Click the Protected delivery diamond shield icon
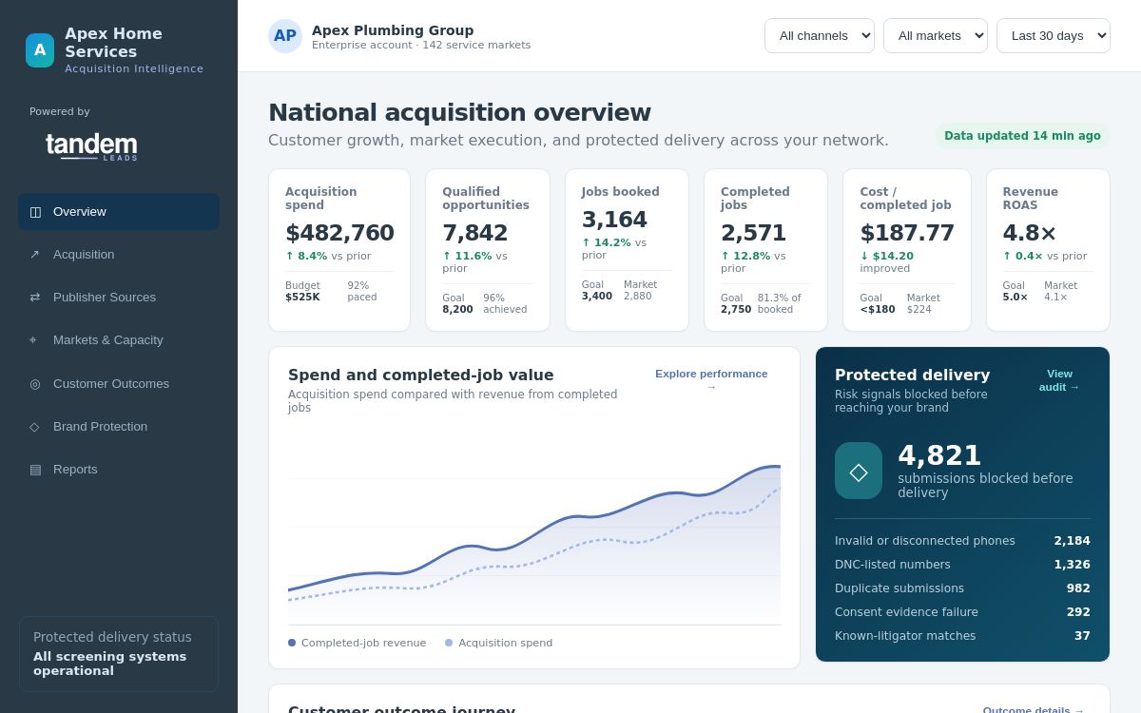 [x=859, y=471]
